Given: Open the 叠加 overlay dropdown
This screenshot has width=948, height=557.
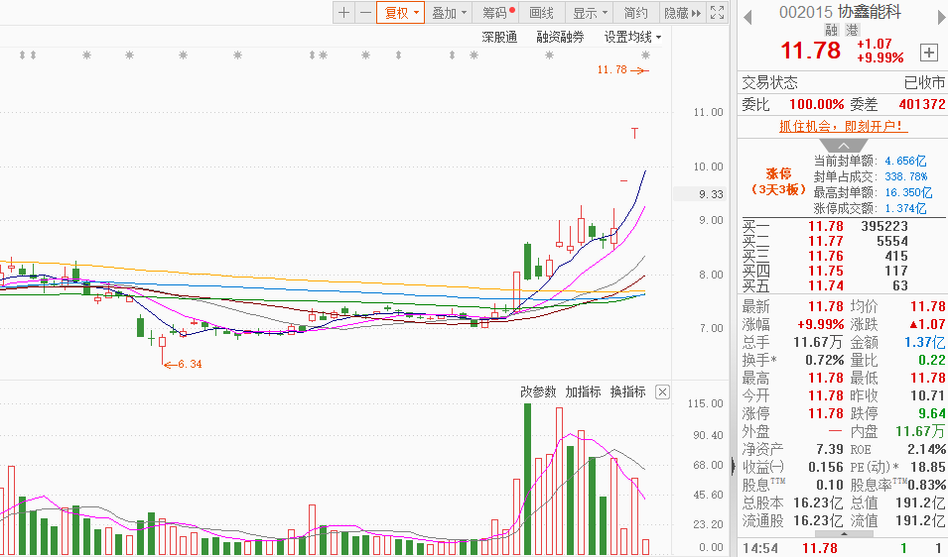Looking at the screenshot, I should click(x=449, y=13).
